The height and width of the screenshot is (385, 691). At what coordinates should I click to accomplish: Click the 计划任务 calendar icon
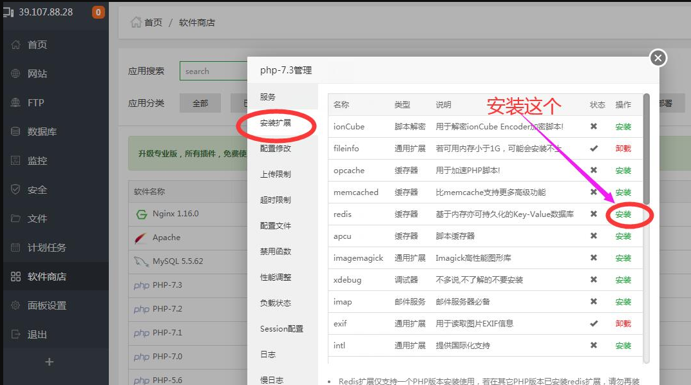[x=15, y=248]
